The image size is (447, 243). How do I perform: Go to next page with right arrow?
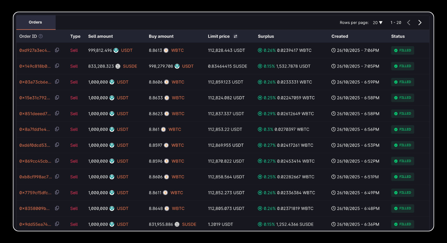point(420,22)
